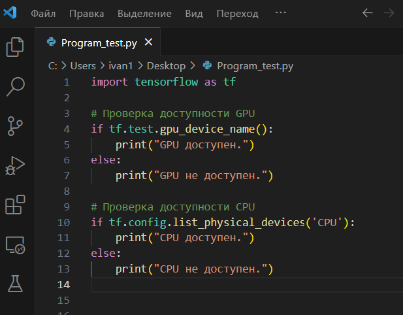This screenshot has width=403, height=315.
Task: Open the Search view icon
Action: coord(15,86)
